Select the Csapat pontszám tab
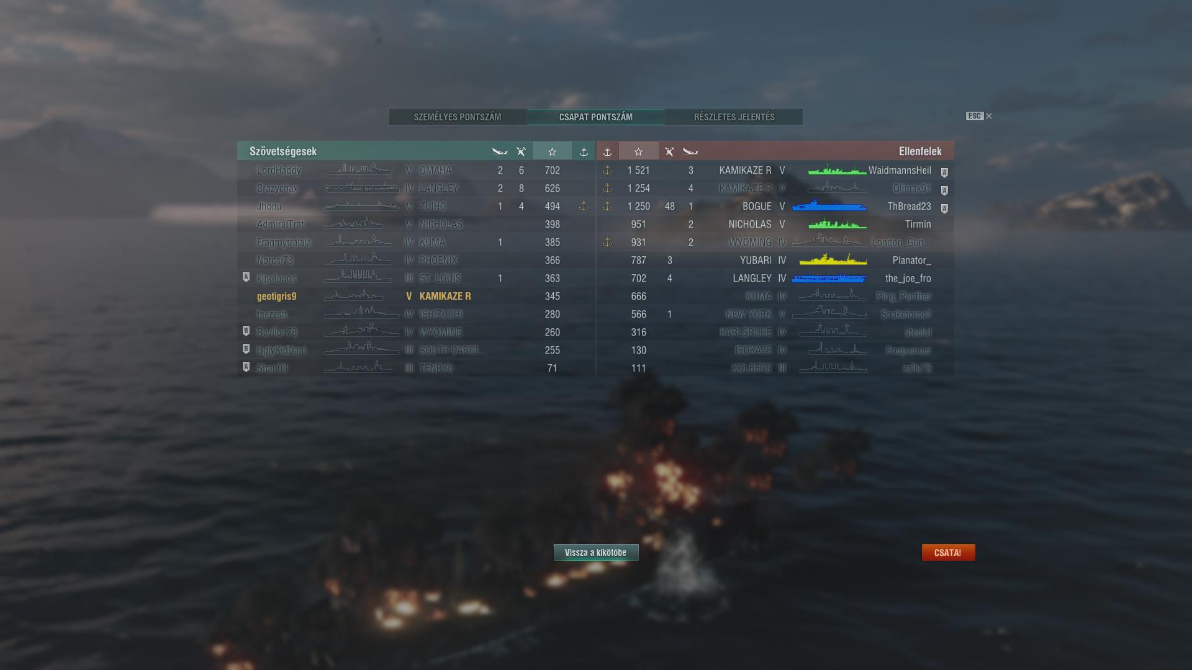Image resolution: width=1192 pixels, height=670 pixels. coord(596,117)
